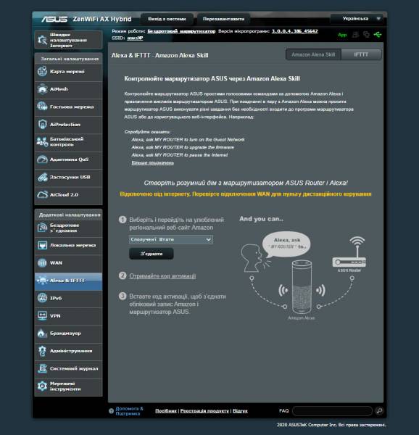
Task: Click the Alexa & IFTTT icon
Action: (x=42, y=281)
